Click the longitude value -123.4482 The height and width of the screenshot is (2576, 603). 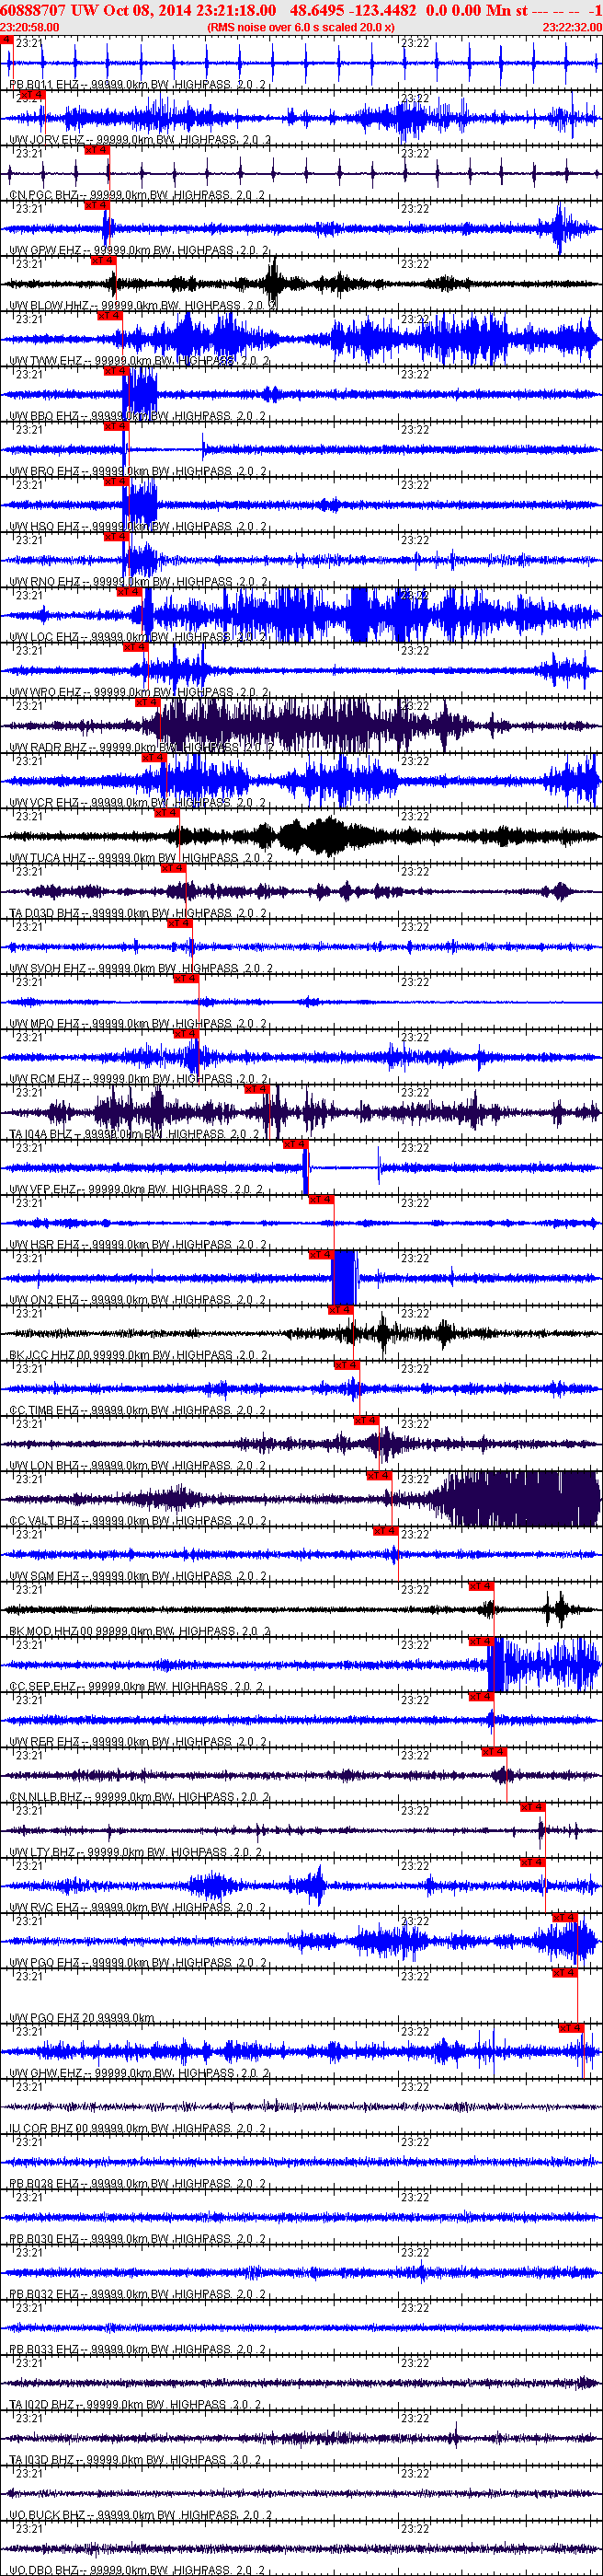[382, 10]
